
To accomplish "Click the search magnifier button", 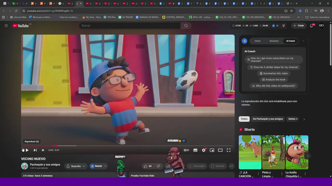I will pyautogui.click(x=186, y=26).
